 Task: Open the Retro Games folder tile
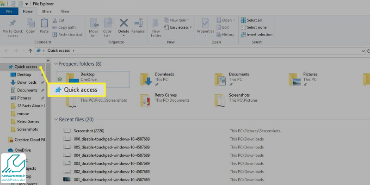click(165, 100)
